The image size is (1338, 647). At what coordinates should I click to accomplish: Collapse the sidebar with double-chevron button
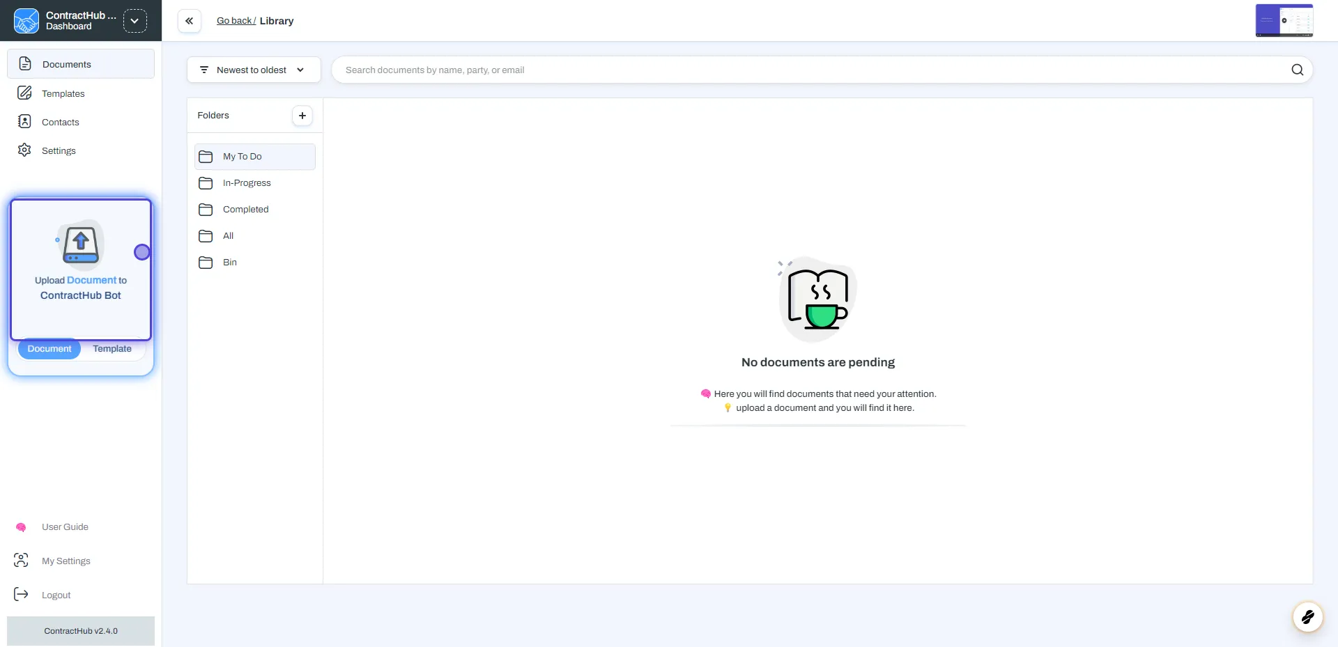(190, 21)
